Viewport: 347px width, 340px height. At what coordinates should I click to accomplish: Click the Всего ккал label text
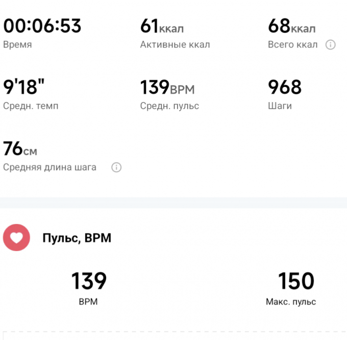point(292,45)
